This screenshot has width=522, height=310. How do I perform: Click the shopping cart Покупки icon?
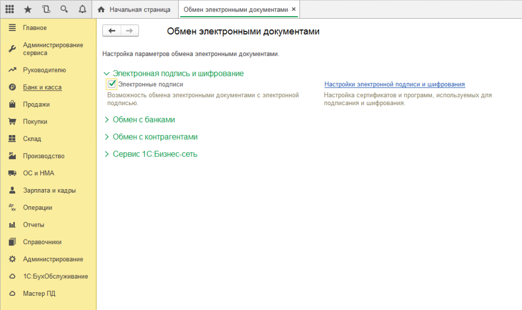click(x=13, y=121)
